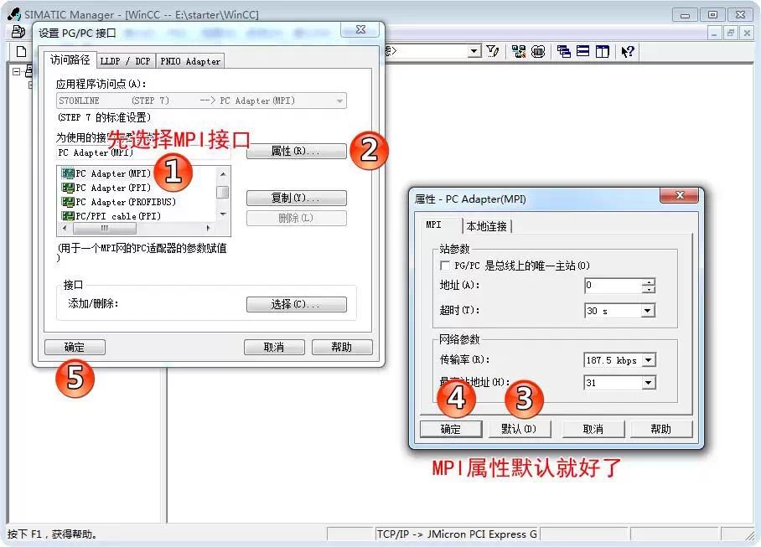Click the 默认(D) defaults button
Viewport: 761px width, 547px height.
[520, 429]
